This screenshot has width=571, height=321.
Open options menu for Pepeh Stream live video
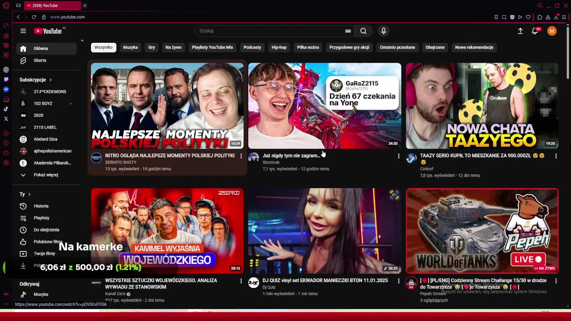(x=556, y=281)
